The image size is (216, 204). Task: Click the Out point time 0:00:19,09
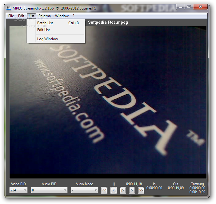(x=176, y=188)
